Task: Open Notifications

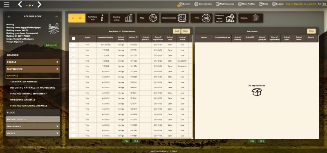Action: (225, 4)
